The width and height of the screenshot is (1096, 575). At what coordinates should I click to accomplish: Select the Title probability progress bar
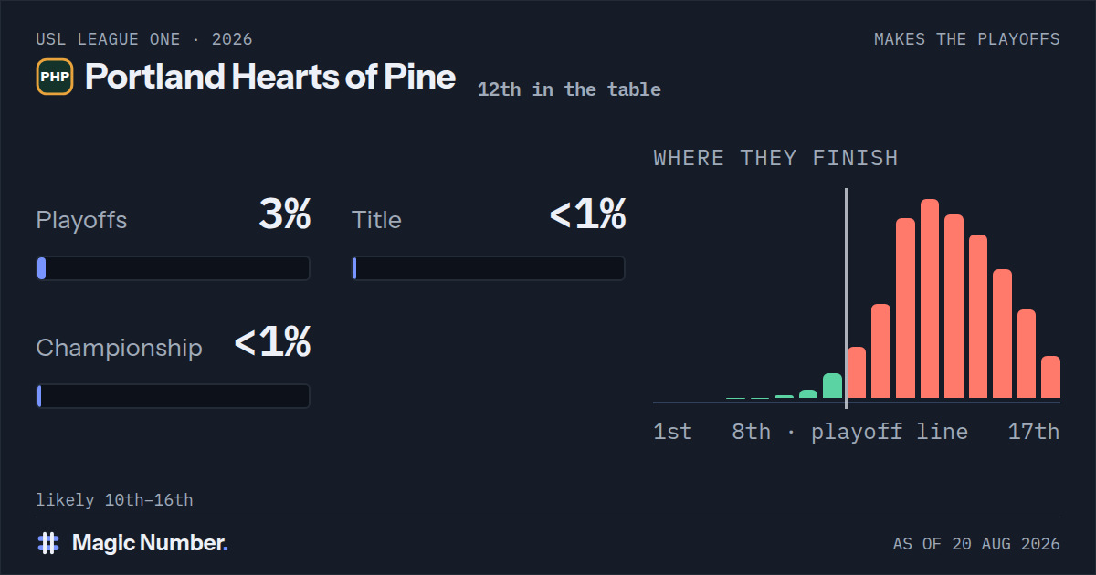point(489,268)
